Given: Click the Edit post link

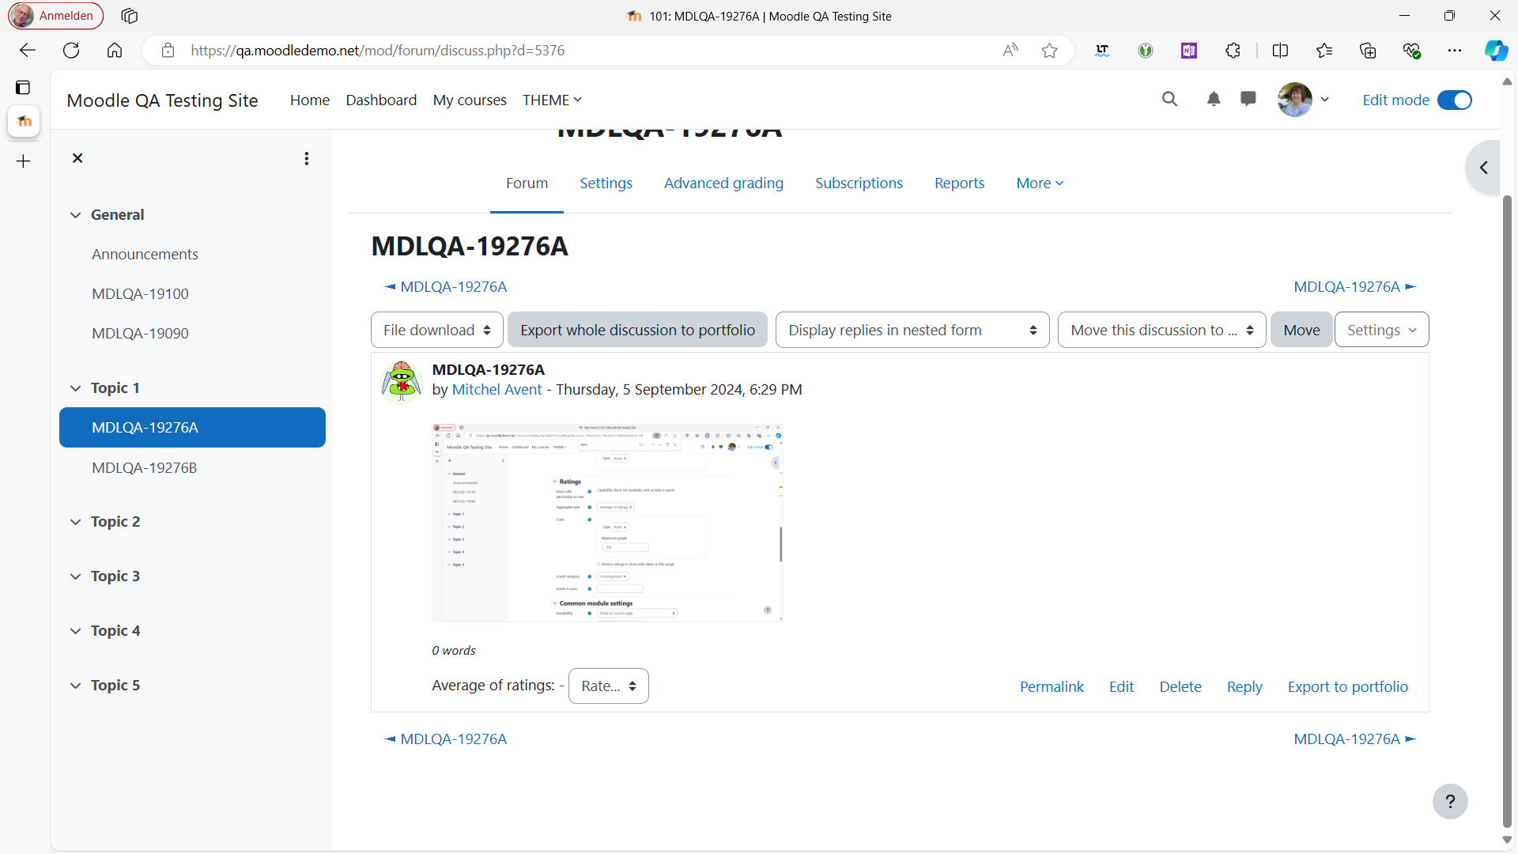Looking at the screenshot, I should (1121, 687).
